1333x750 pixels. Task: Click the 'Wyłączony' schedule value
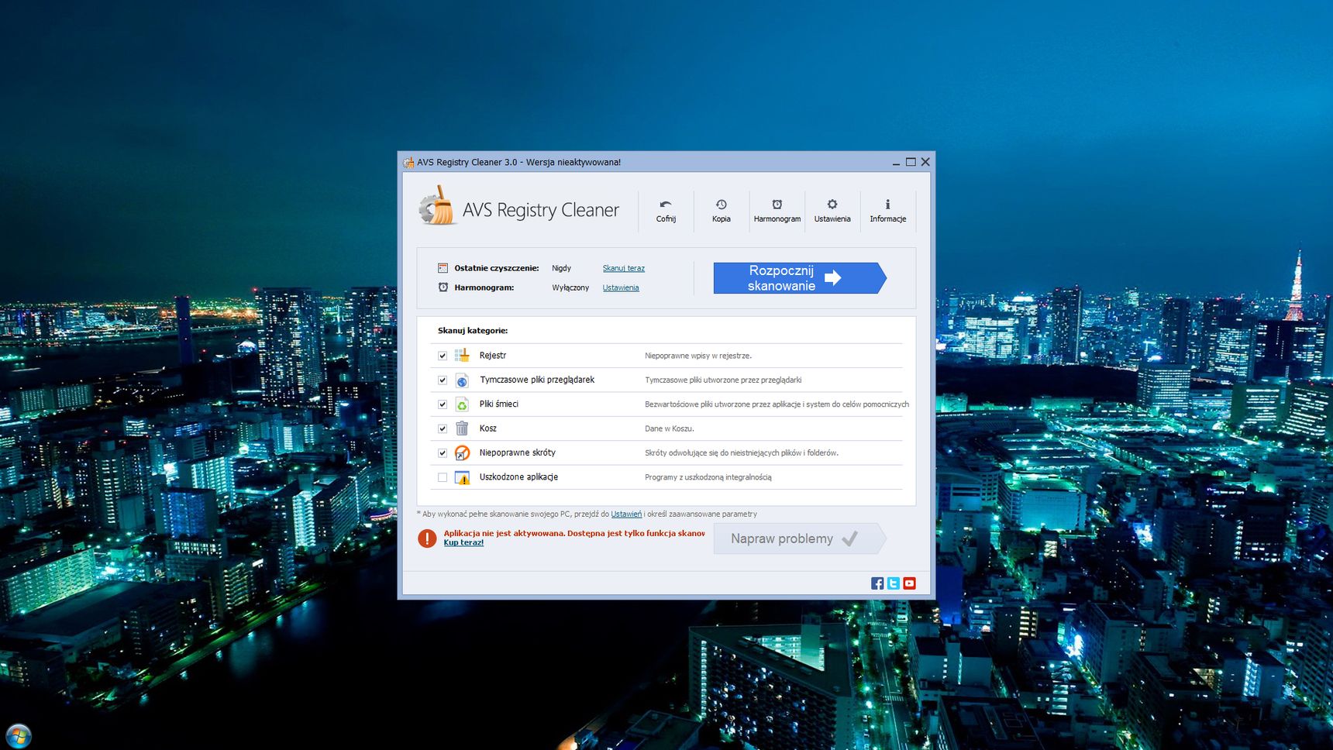coord(570,287)
